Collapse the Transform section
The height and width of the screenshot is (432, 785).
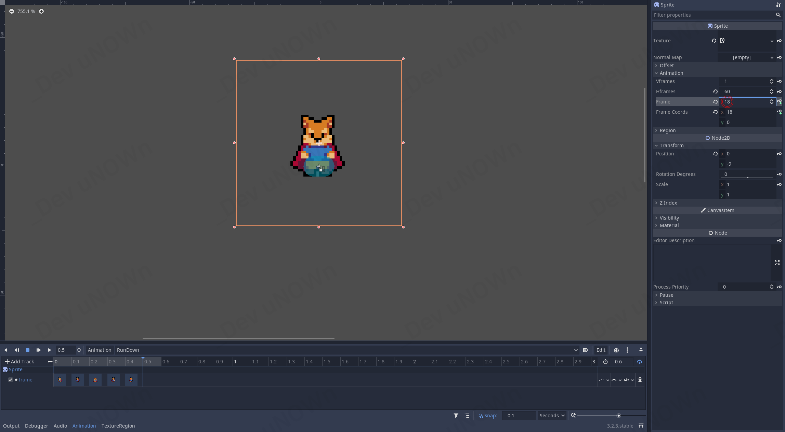671,145
